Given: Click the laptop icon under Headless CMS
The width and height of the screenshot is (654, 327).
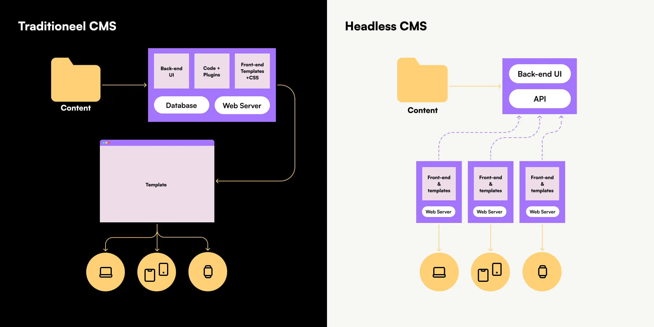Looking at the screenshot, I should (x=439, y=272).
